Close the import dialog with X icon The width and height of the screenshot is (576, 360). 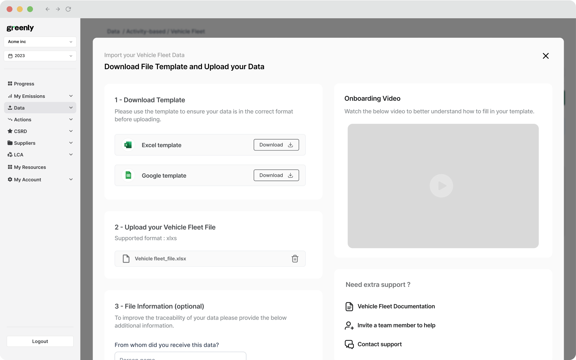pyautogui.click(x=546, y=56)
